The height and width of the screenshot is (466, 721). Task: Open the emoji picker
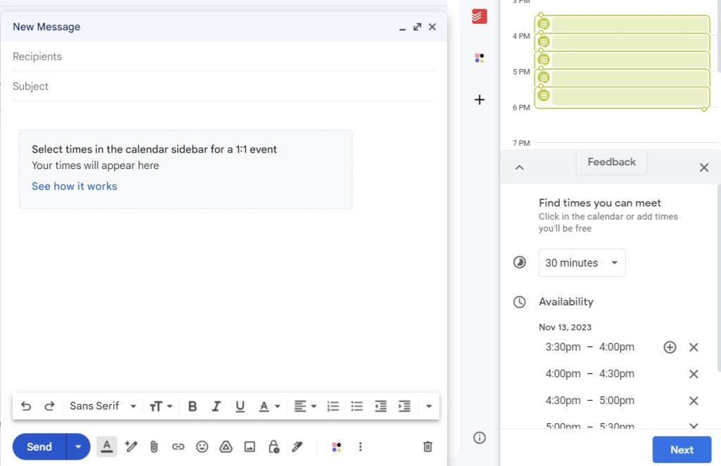coord(202,446)
